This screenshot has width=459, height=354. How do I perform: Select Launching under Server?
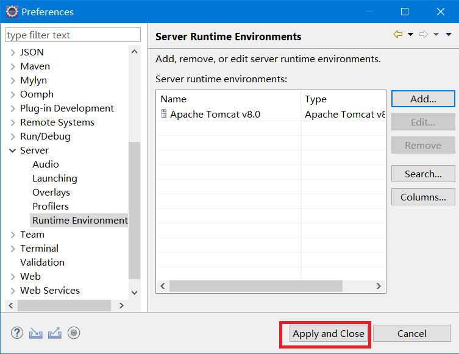point(55,179)
